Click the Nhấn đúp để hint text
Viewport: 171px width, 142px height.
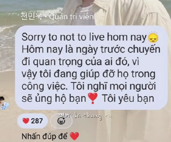coord(45,136)
